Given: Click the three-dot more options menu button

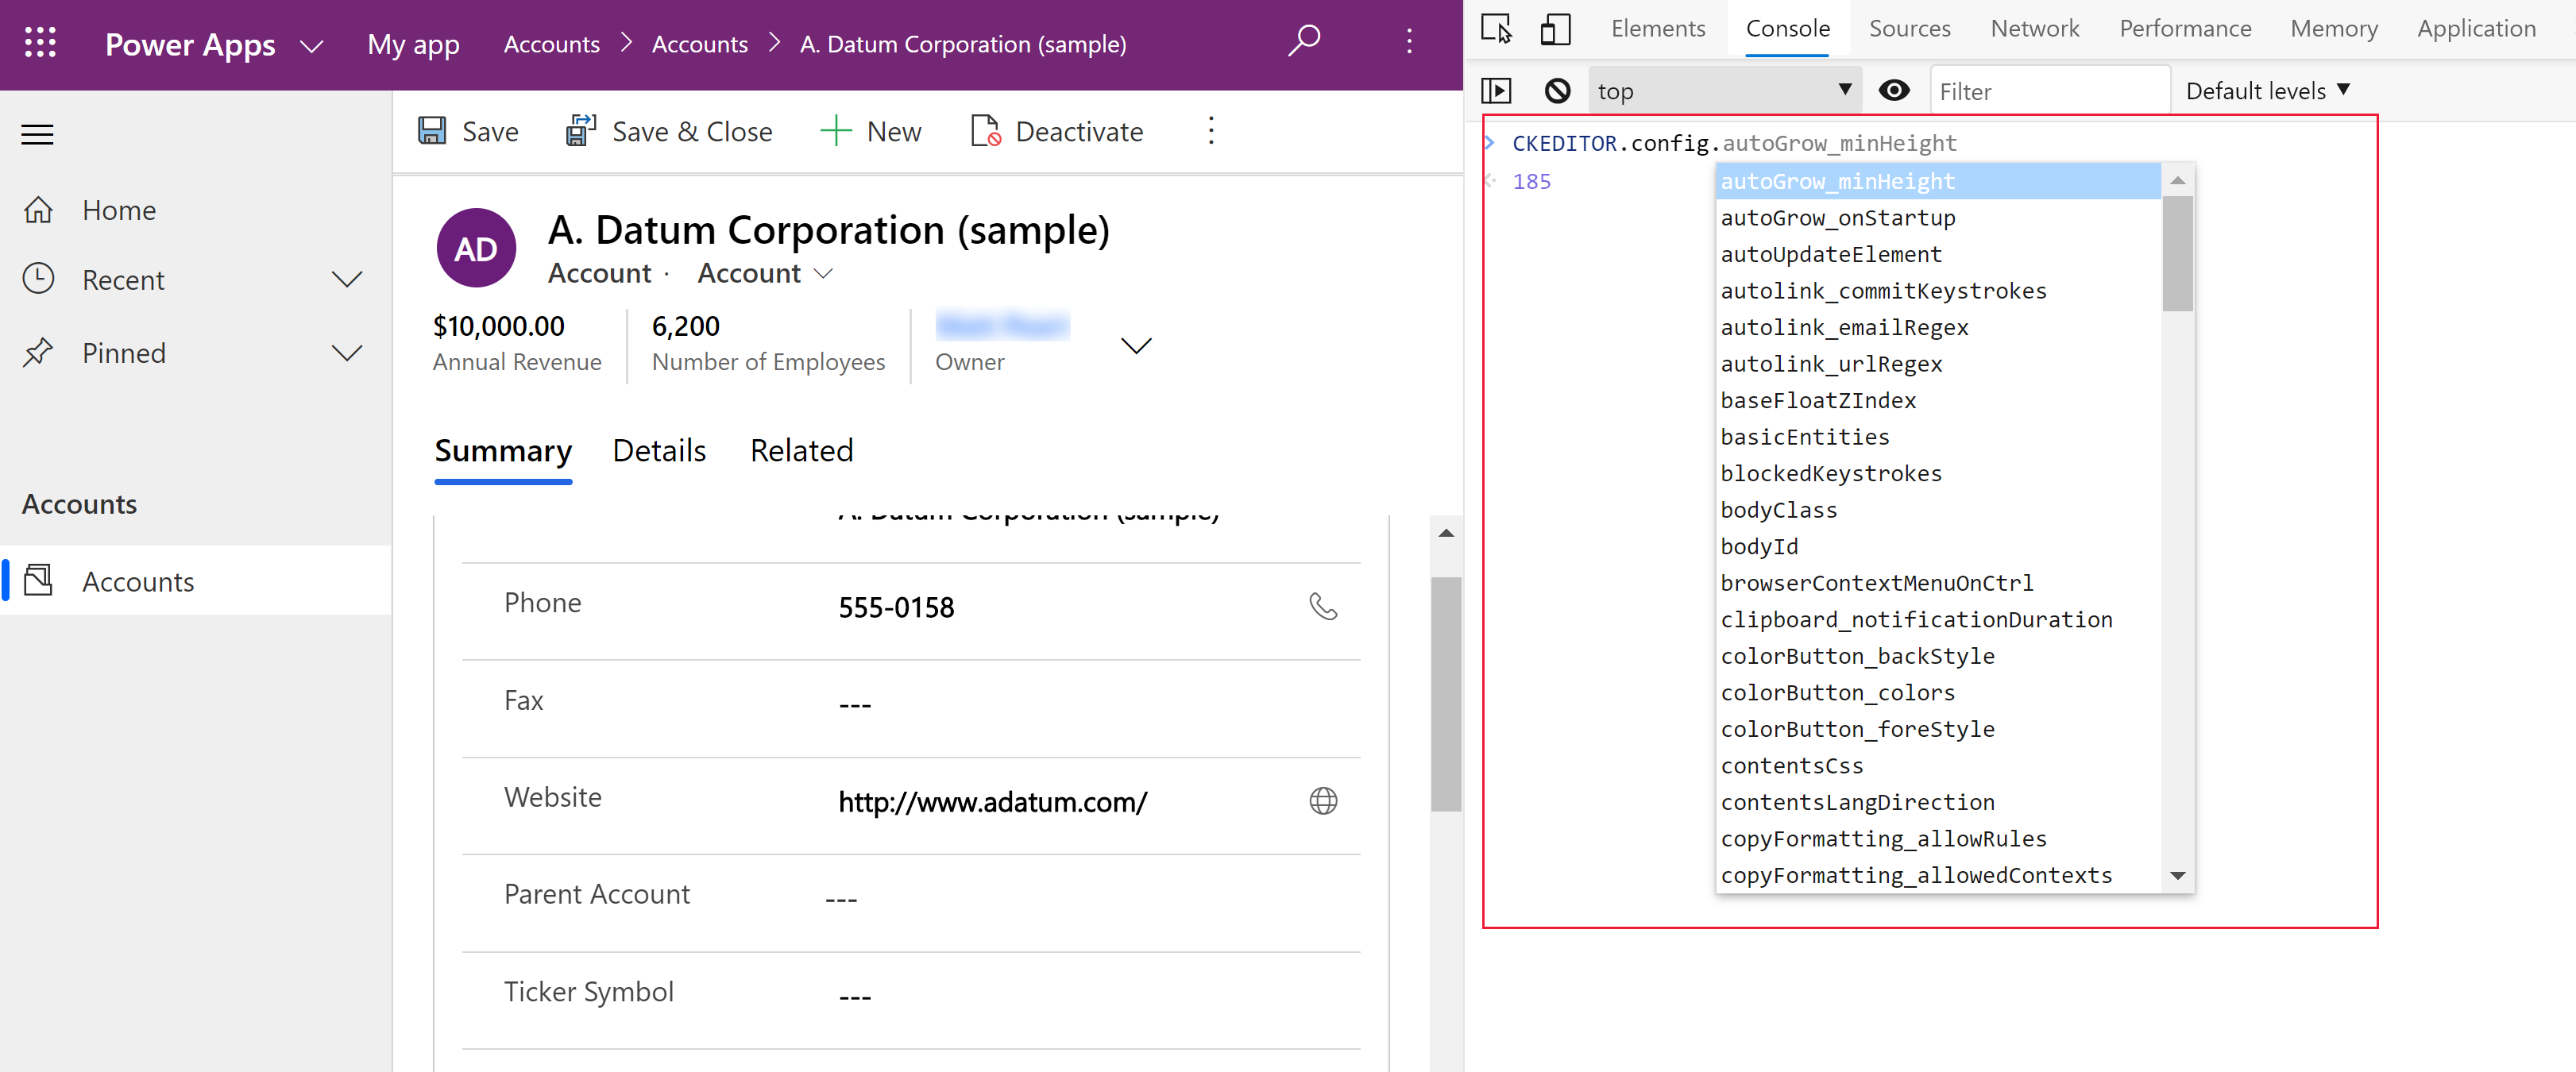Looking at the screenshot, I should coord(1211,131).
